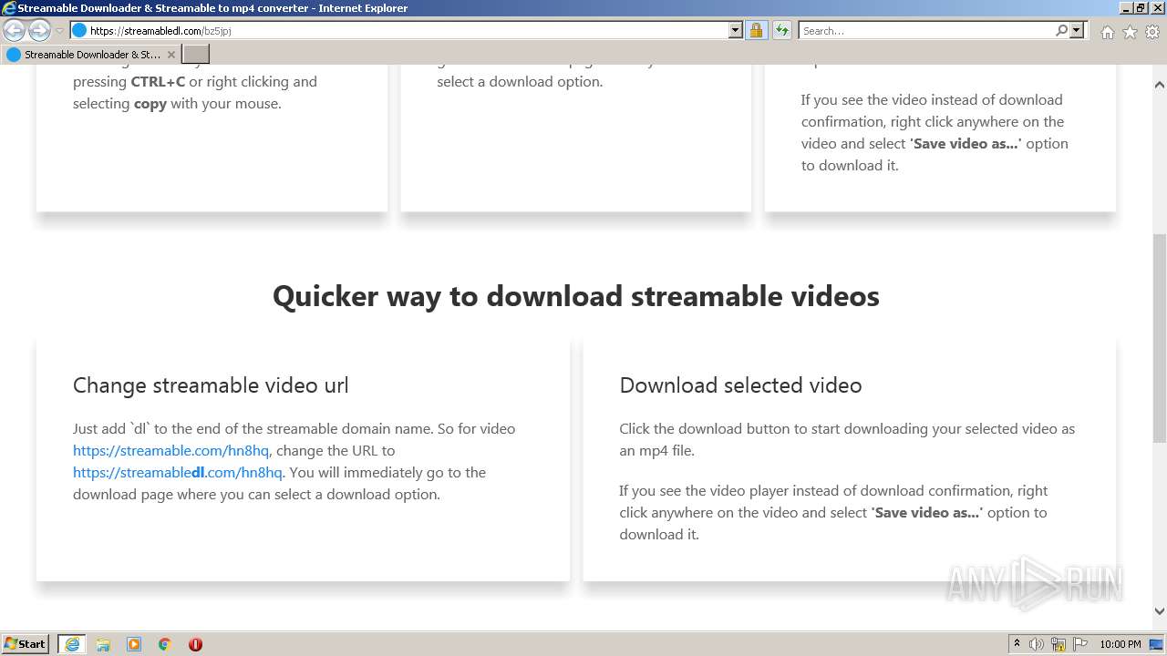Image resolution: width=1167 pixels, height=656 pixels.
Task: Open the https://streamable.com/hn8hq link
Action: 170,450
